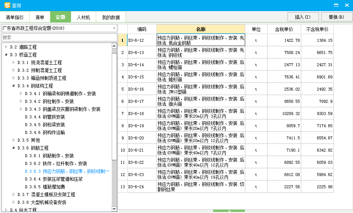Click the 含税单价 column header

pyautogui.click(x=284, y=29)
